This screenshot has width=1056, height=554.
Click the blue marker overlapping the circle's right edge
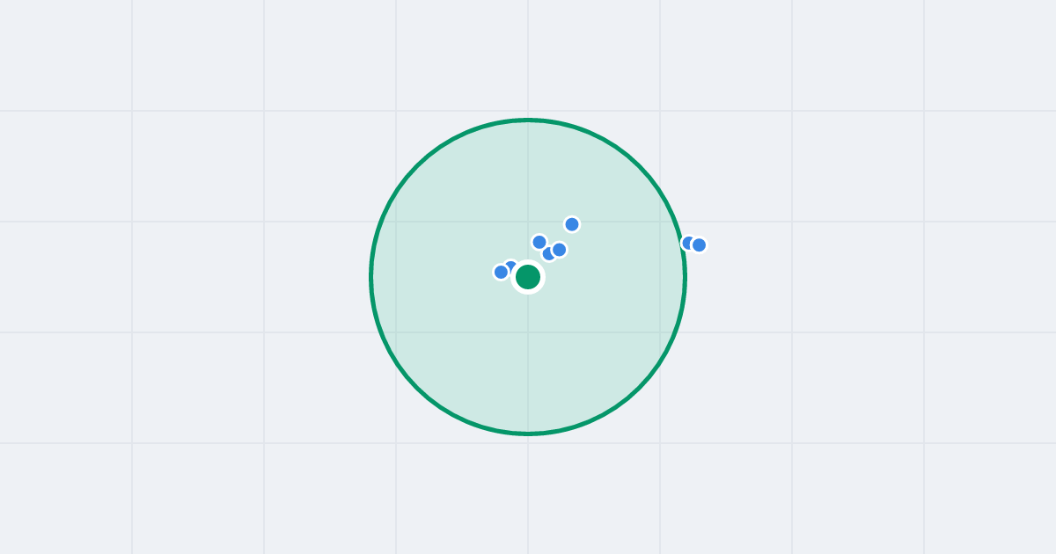pos(687,243)
